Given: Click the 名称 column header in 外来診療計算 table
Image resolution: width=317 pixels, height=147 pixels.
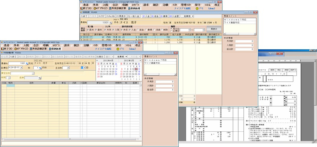Looking at the screenshot, I should pos(31,83).
